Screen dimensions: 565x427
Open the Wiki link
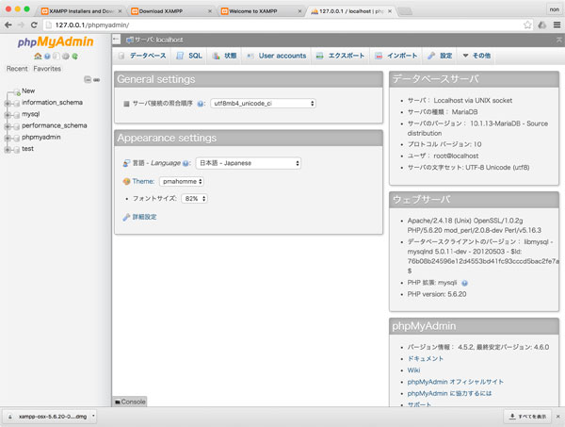click(413, 370)
